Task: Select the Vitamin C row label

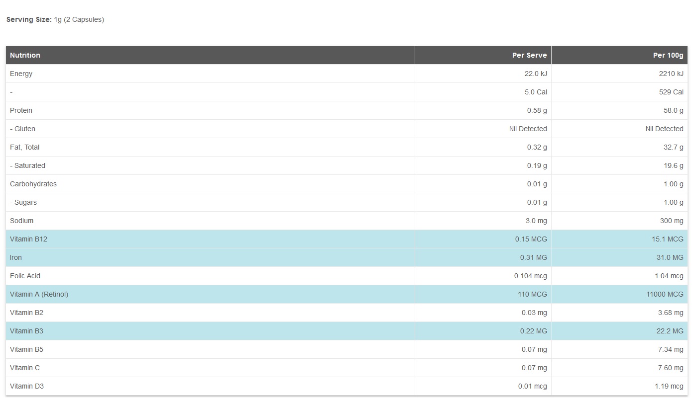Action: pos(25,368)
